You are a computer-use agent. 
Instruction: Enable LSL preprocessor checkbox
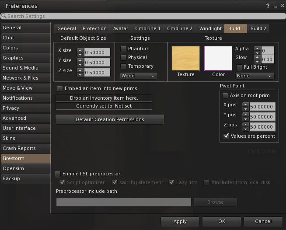coord(58,174)
